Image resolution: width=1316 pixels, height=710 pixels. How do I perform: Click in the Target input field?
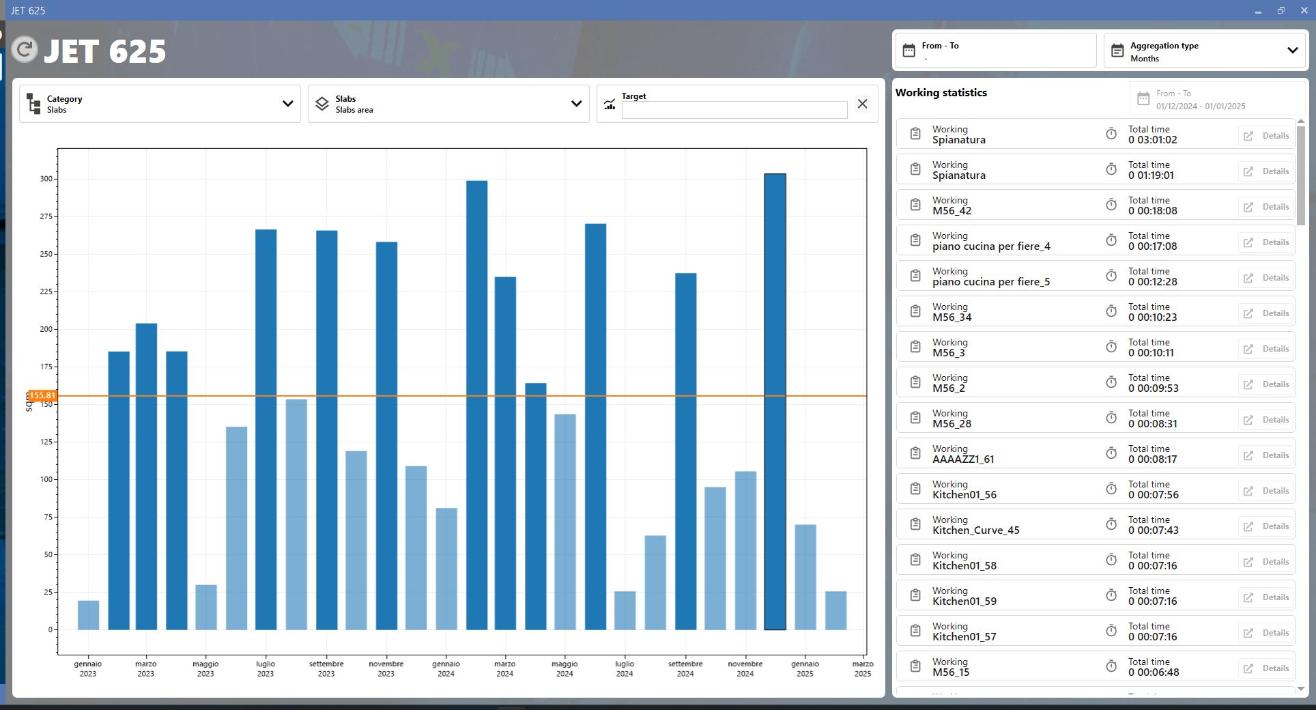[734, 109]
